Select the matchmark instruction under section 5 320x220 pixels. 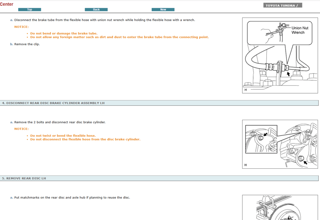tap(70, 197)
